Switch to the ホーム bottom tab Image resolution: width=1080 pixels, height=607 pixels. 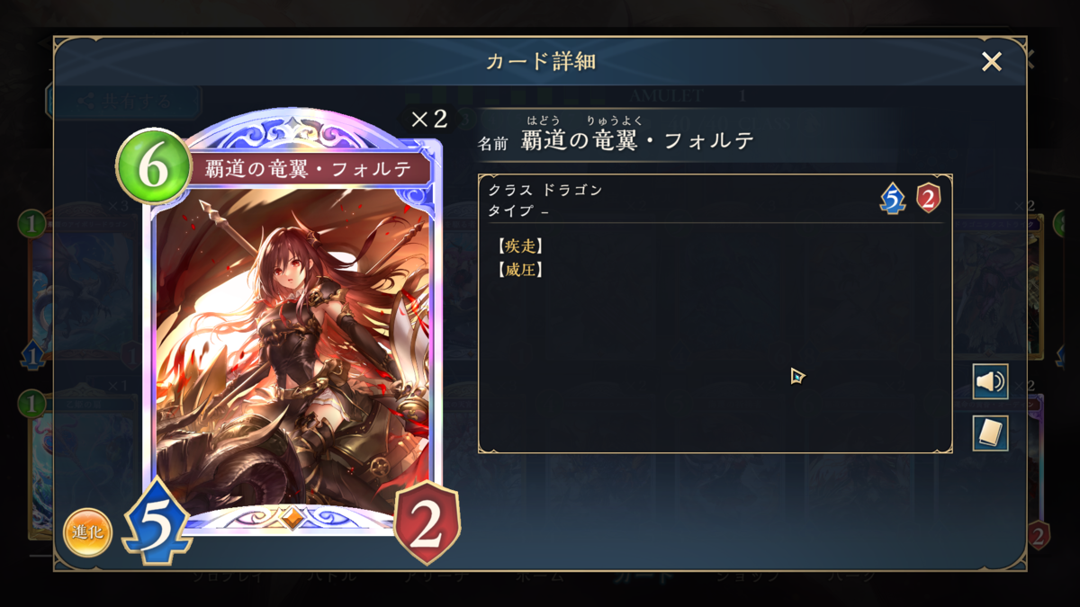[x=540, y=577]
